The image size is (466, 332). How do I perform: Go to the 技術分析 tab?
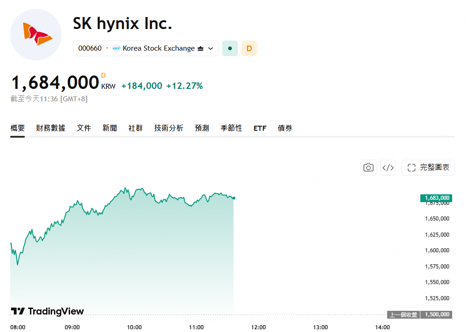(x=169, y=128)
